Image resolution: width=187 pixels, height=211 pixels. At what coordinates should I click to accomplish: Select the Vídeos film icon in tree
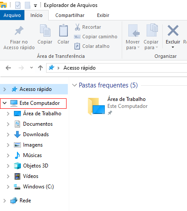[17, 176]
